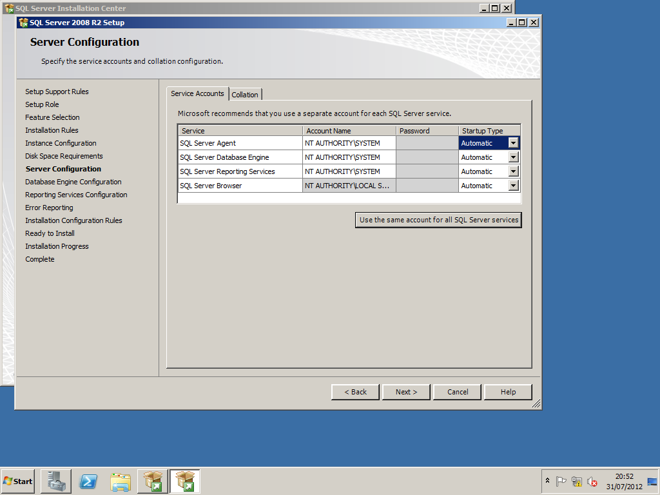The image size is (660, 495).
Task: Open the network status tray icon
Action: pyautogui.click(x=577, y=481)
